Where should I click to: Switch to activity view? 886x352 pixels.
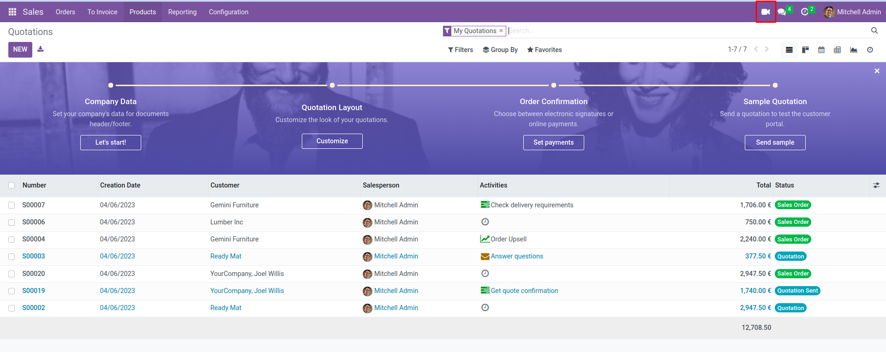[870, 50]
